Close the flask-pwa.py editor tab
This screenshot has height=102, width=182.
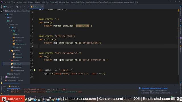pyautogui.click(x=42, y=7)
